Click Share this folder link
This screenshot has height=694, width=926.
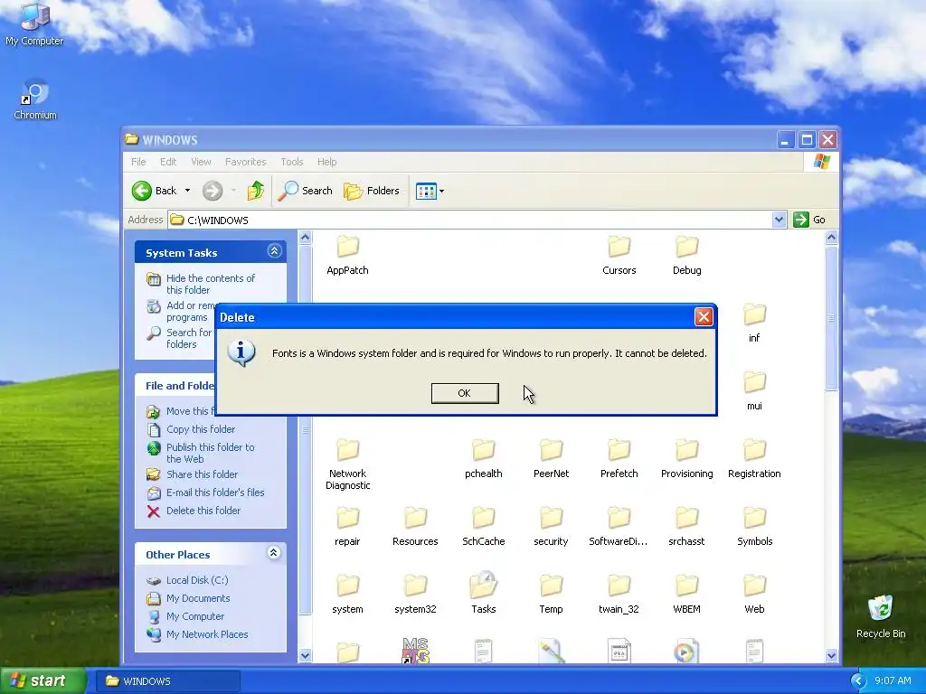point(202,474)
